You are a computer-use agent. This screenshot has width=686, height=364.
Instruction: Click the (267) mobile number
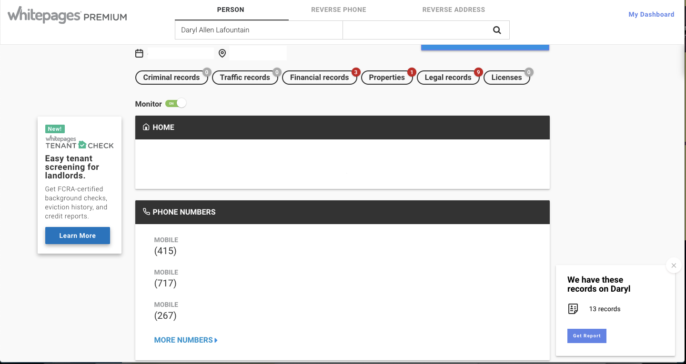[165, 315]
